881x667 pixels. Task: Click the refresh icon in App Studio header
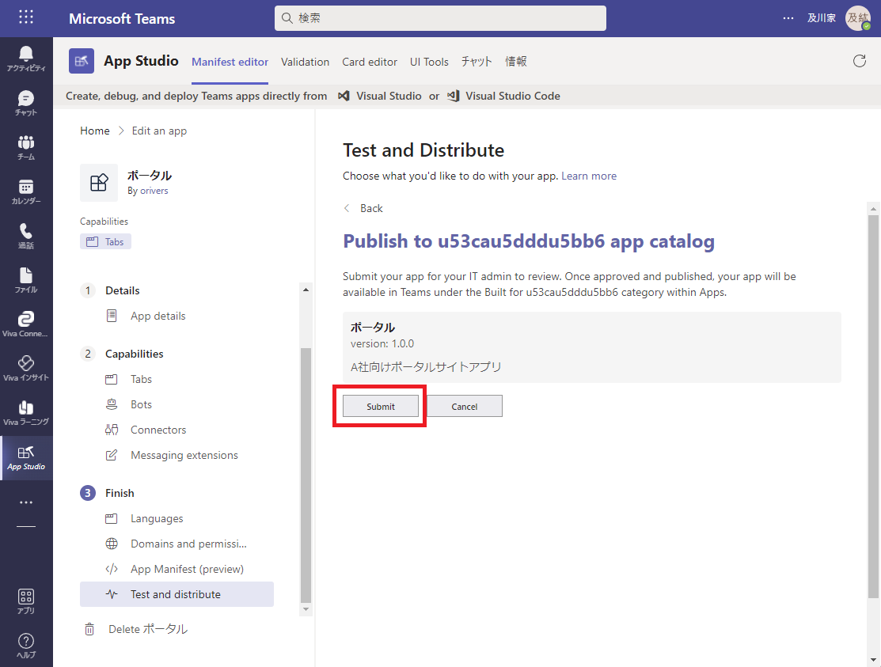pos(859,62)
